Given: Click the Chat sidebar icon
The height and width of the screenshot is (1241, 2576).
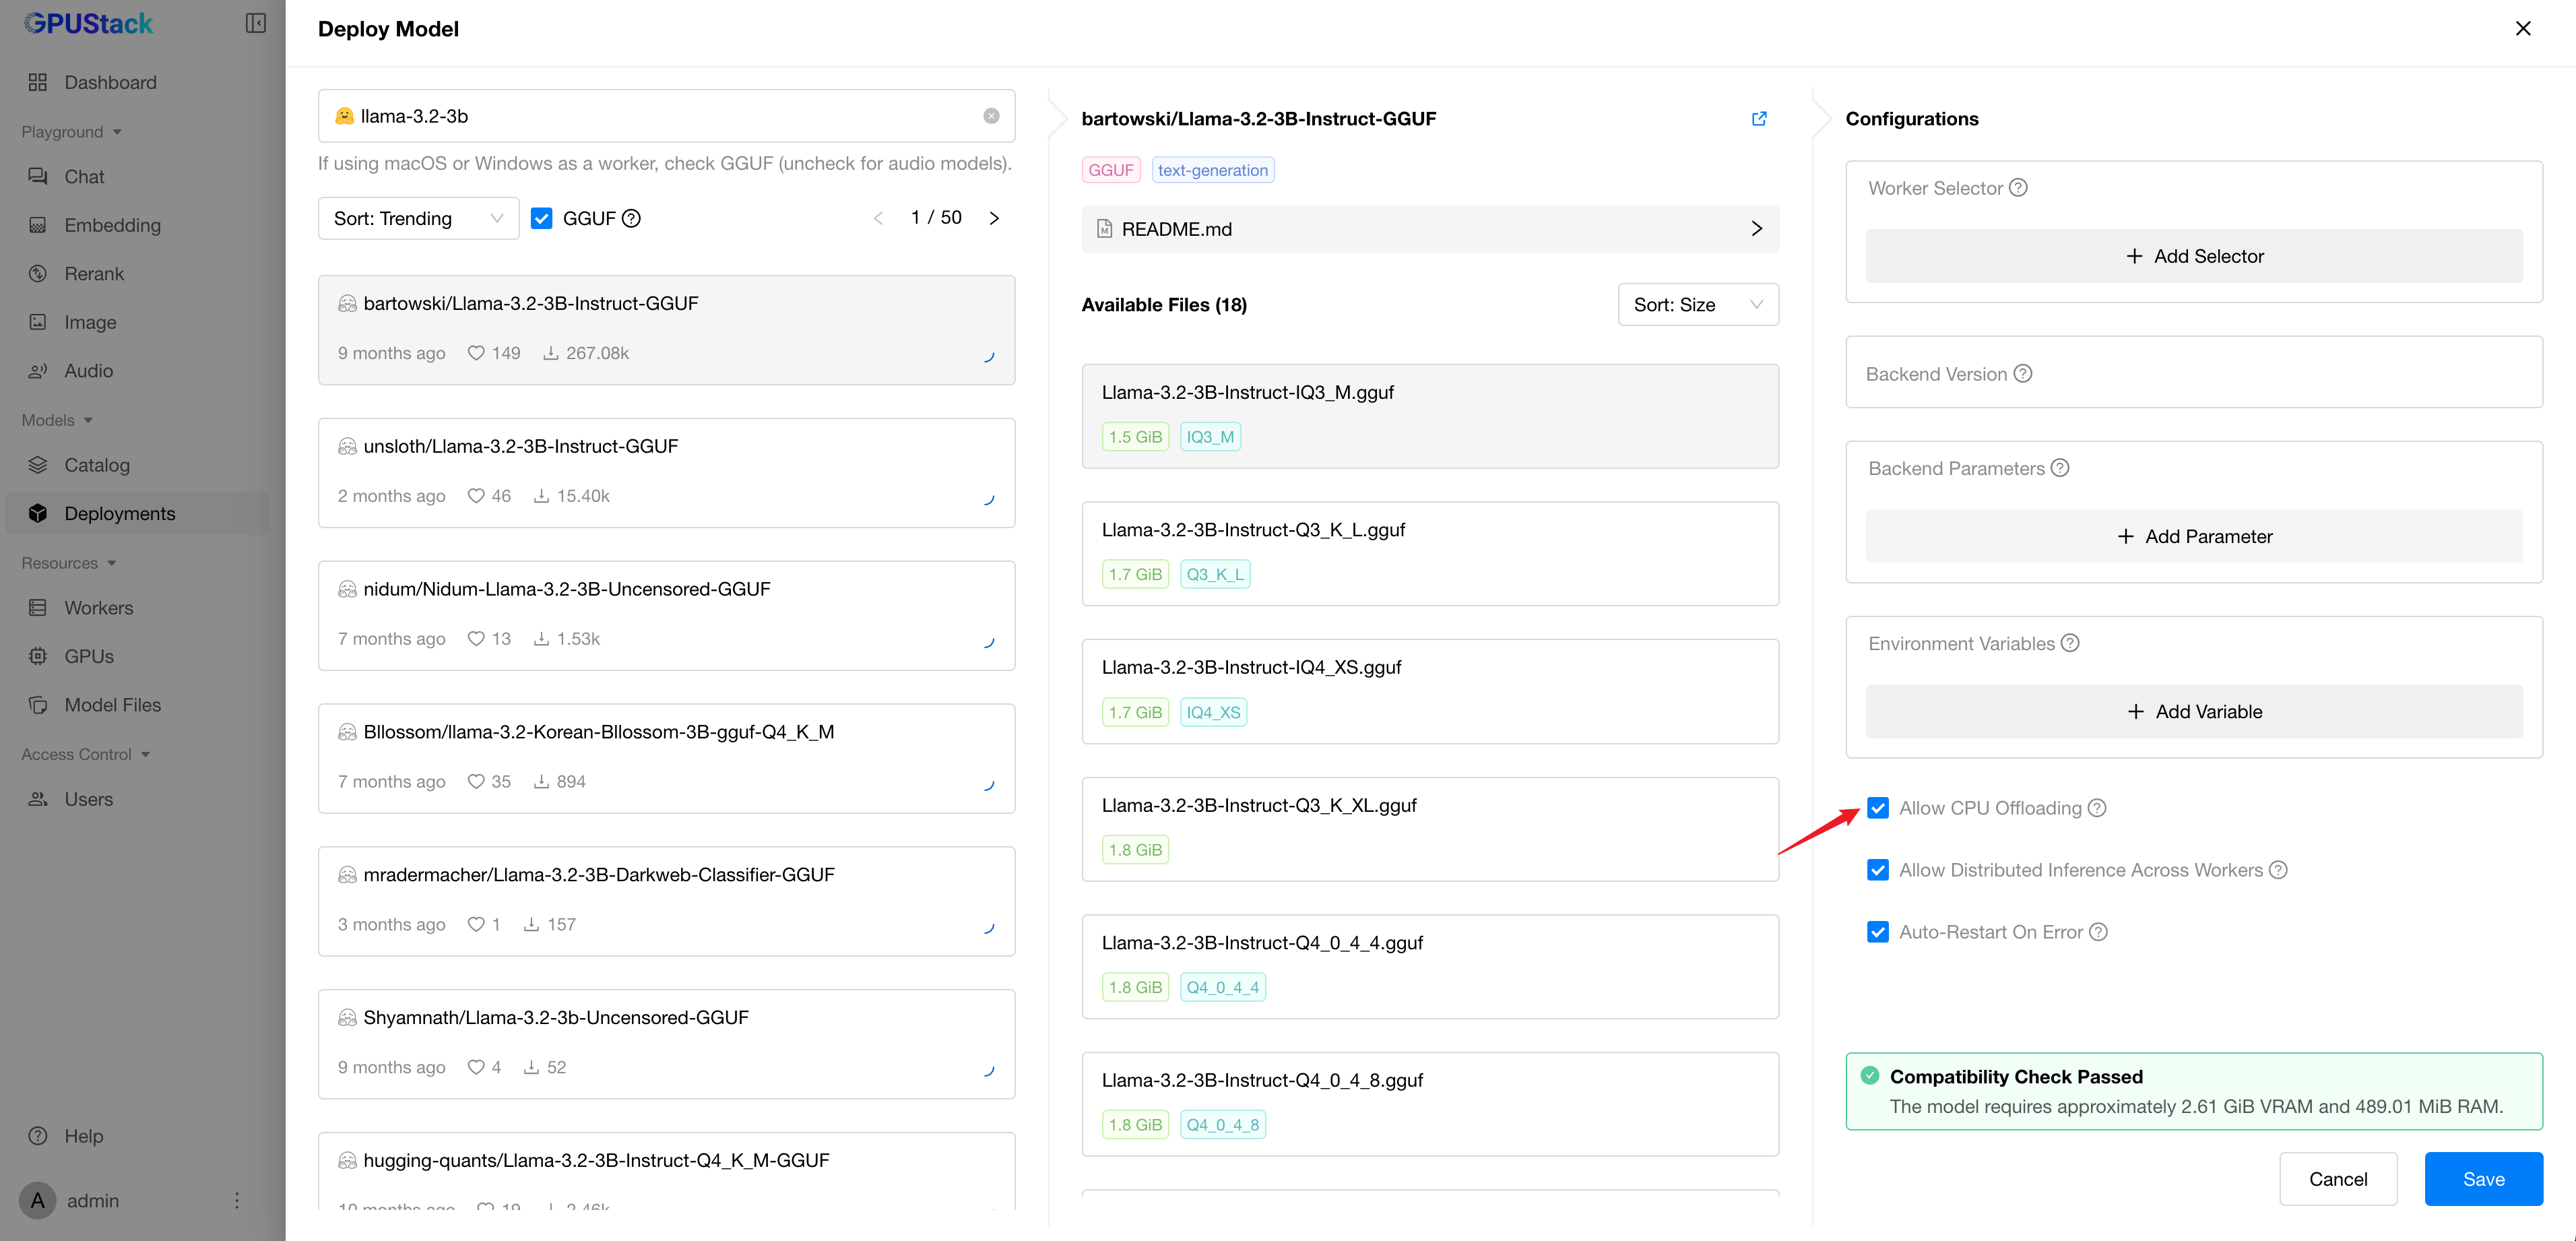Looking at the screenshot, I should point(38,176).
